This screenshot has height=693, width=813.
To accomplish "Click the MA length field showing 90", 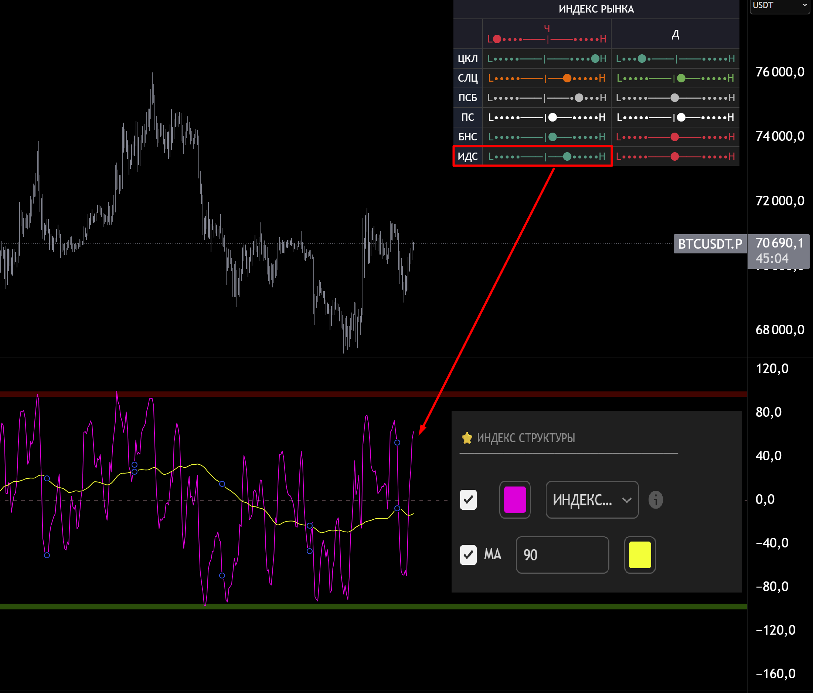I will click(562, 554).
